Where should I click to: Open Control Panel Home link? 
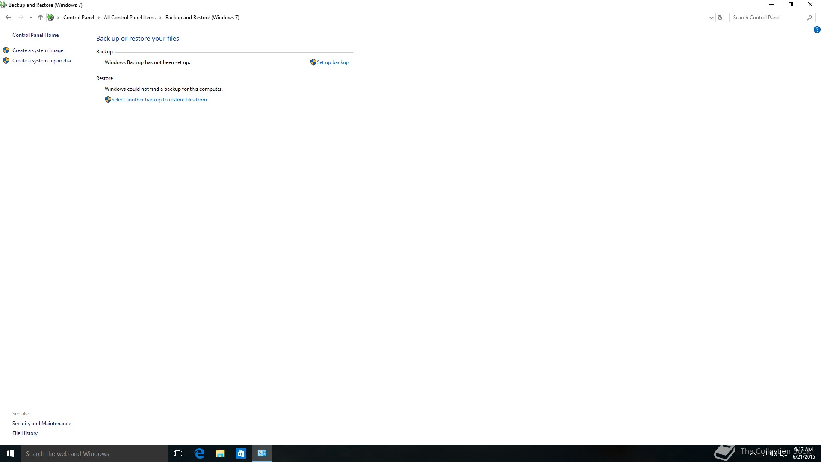click(x=35, y=35)
